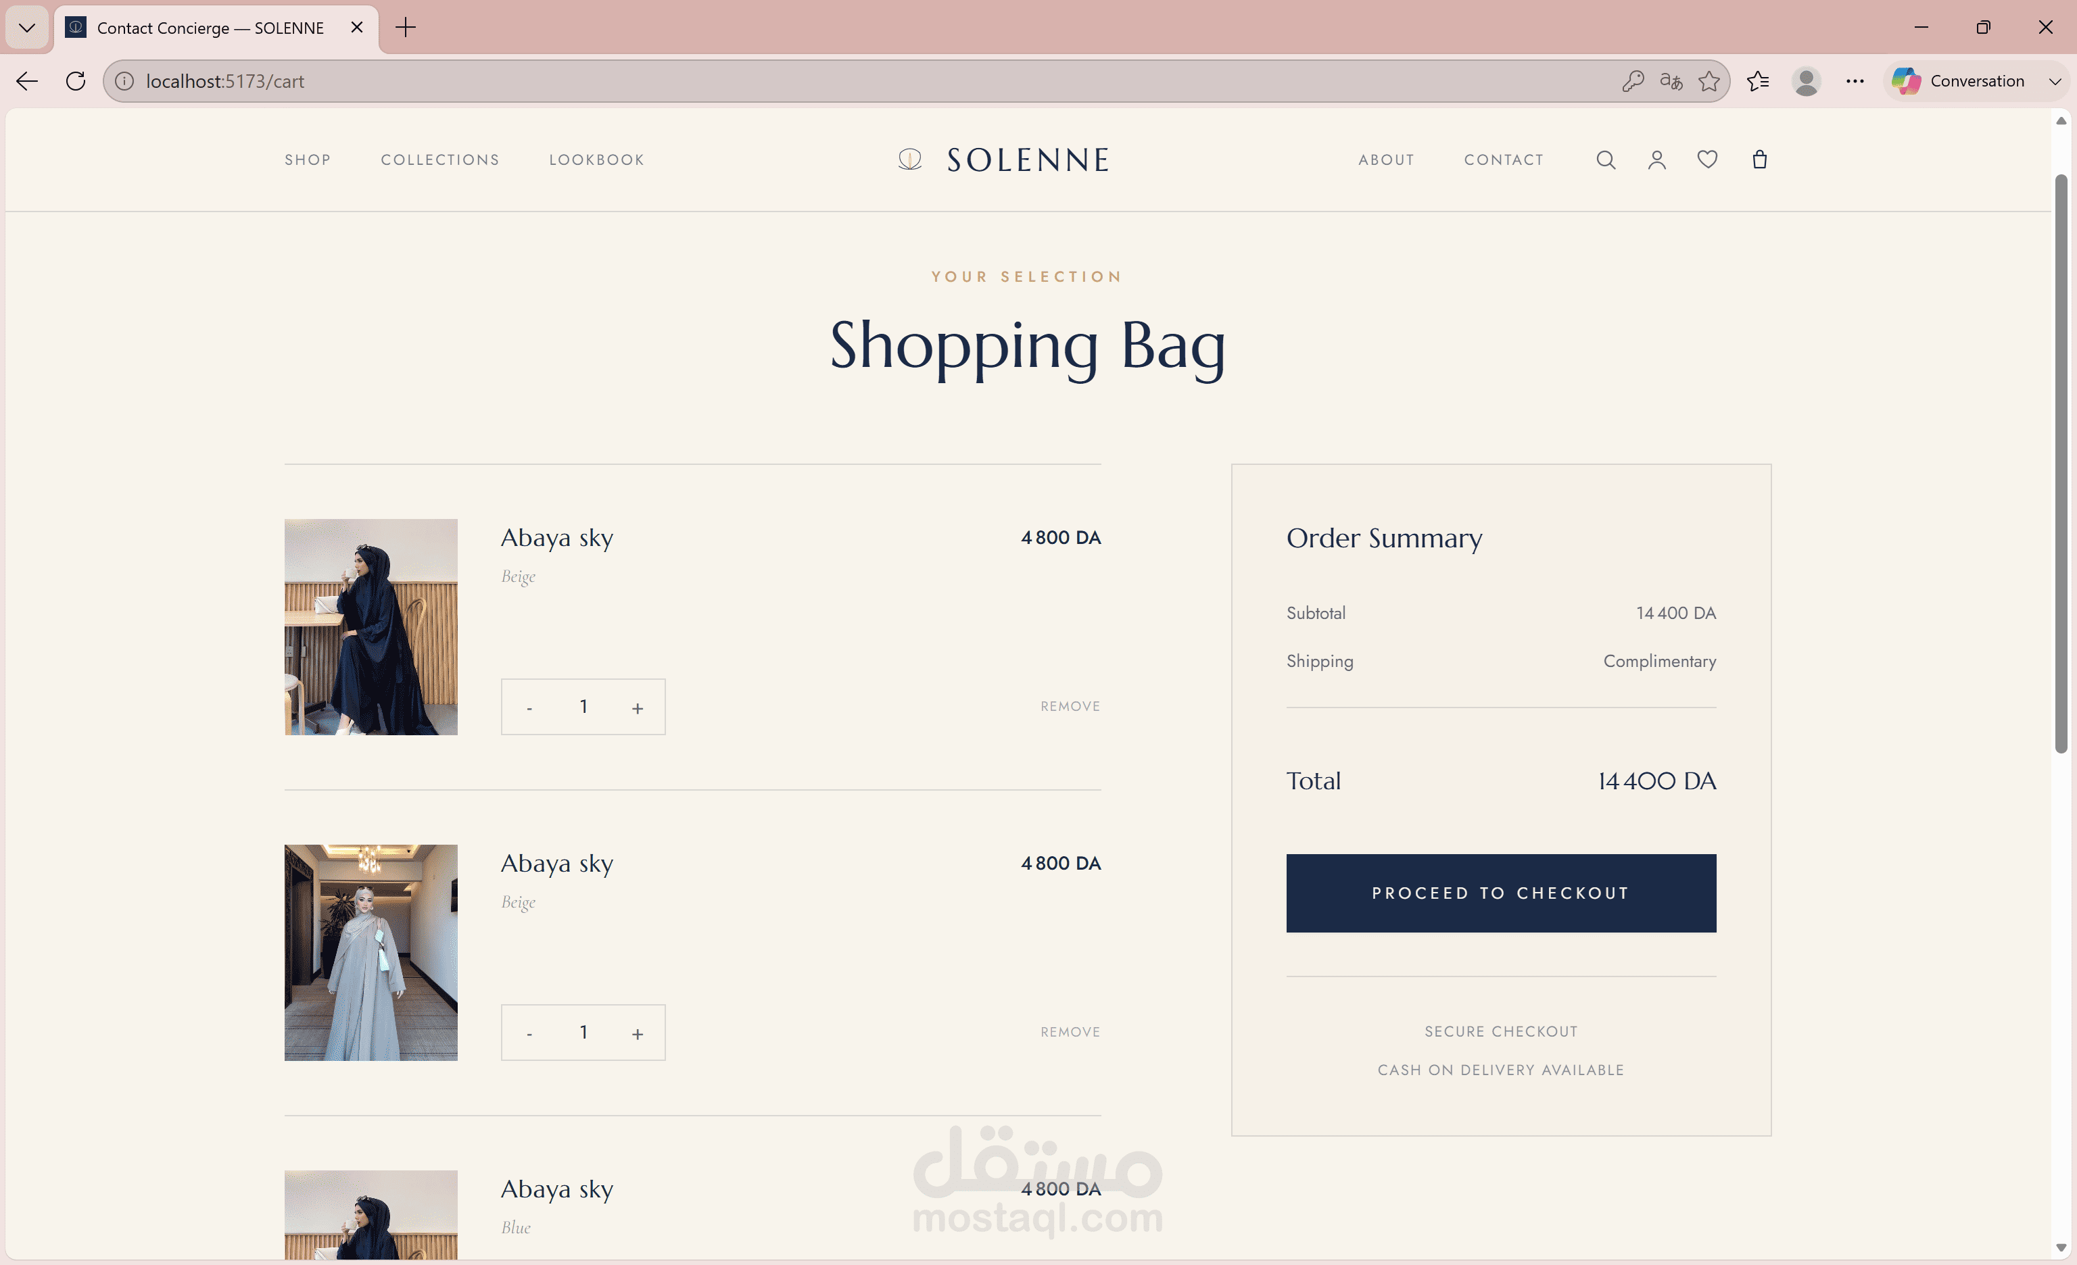Click the page vertical scrollbar thumb

tap(2061, 463)
